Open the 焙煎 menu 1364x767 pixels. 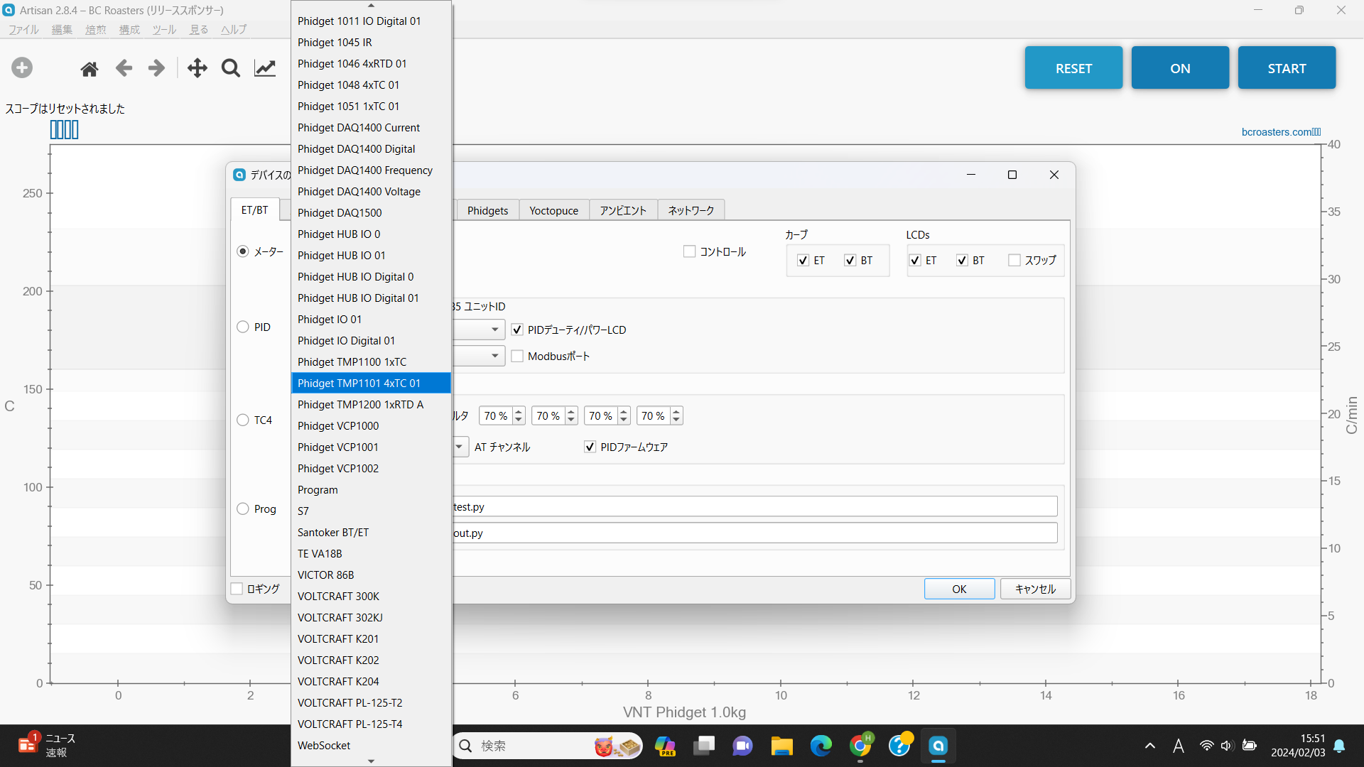coord(95,29)
